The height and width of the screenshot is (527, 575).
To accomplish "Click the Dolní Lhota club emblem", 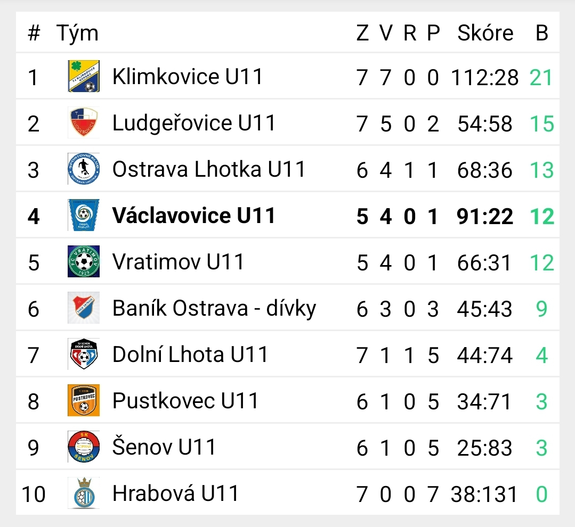I will pyautogui.click(x=84, y=354).
